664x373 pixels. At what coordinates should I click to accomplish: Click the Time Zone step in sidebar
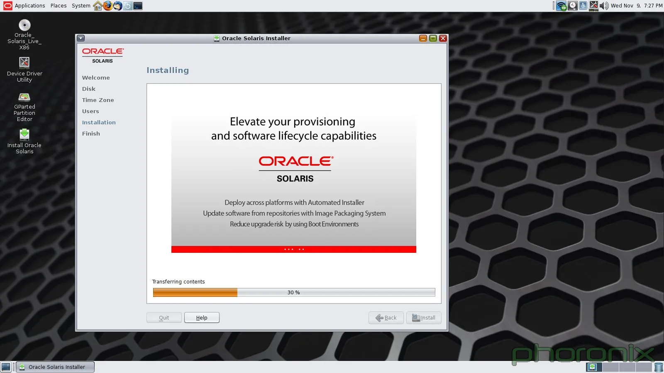(x=98, y=100)
